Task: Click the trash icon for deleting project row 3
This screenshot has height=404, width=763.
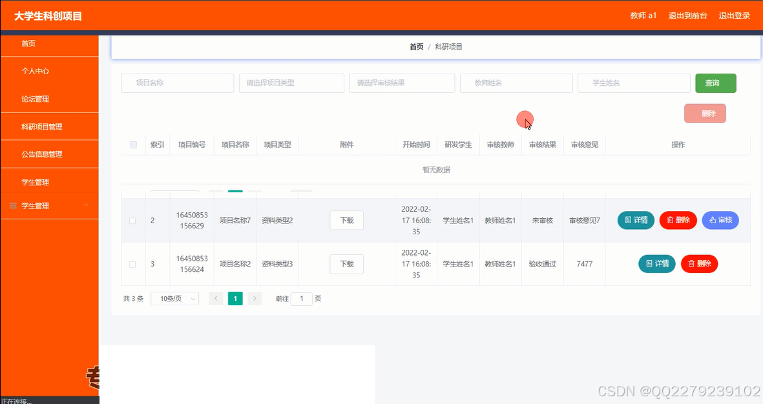Action: 691,263
